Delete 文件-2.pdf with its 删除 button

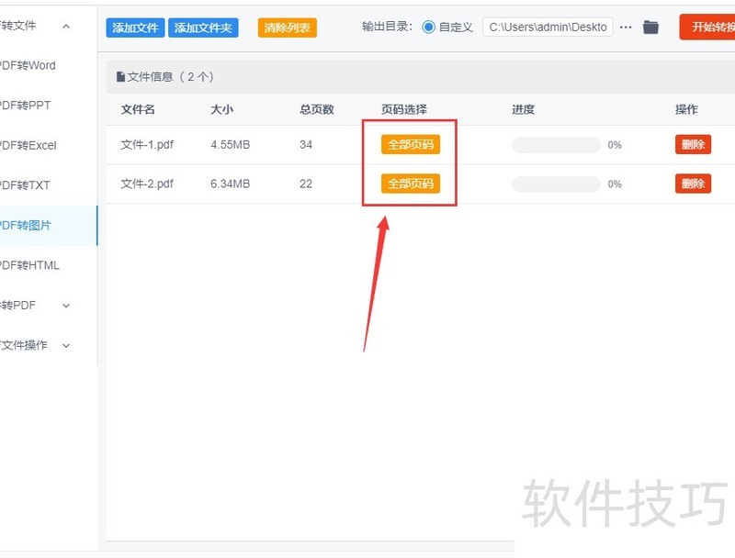[692, 184]
